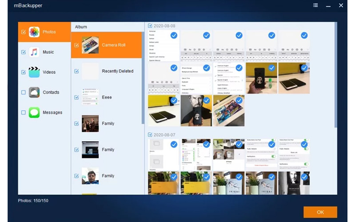The height and width of the screenshot is (222, 355).
Task: Open the list menu icon in title bar
Action: pos(315,5)
